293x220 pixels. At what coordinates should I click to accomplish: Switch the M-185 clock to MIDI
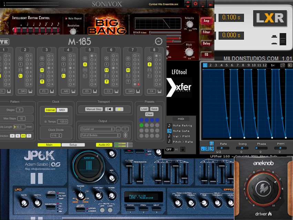pos(62,110)
